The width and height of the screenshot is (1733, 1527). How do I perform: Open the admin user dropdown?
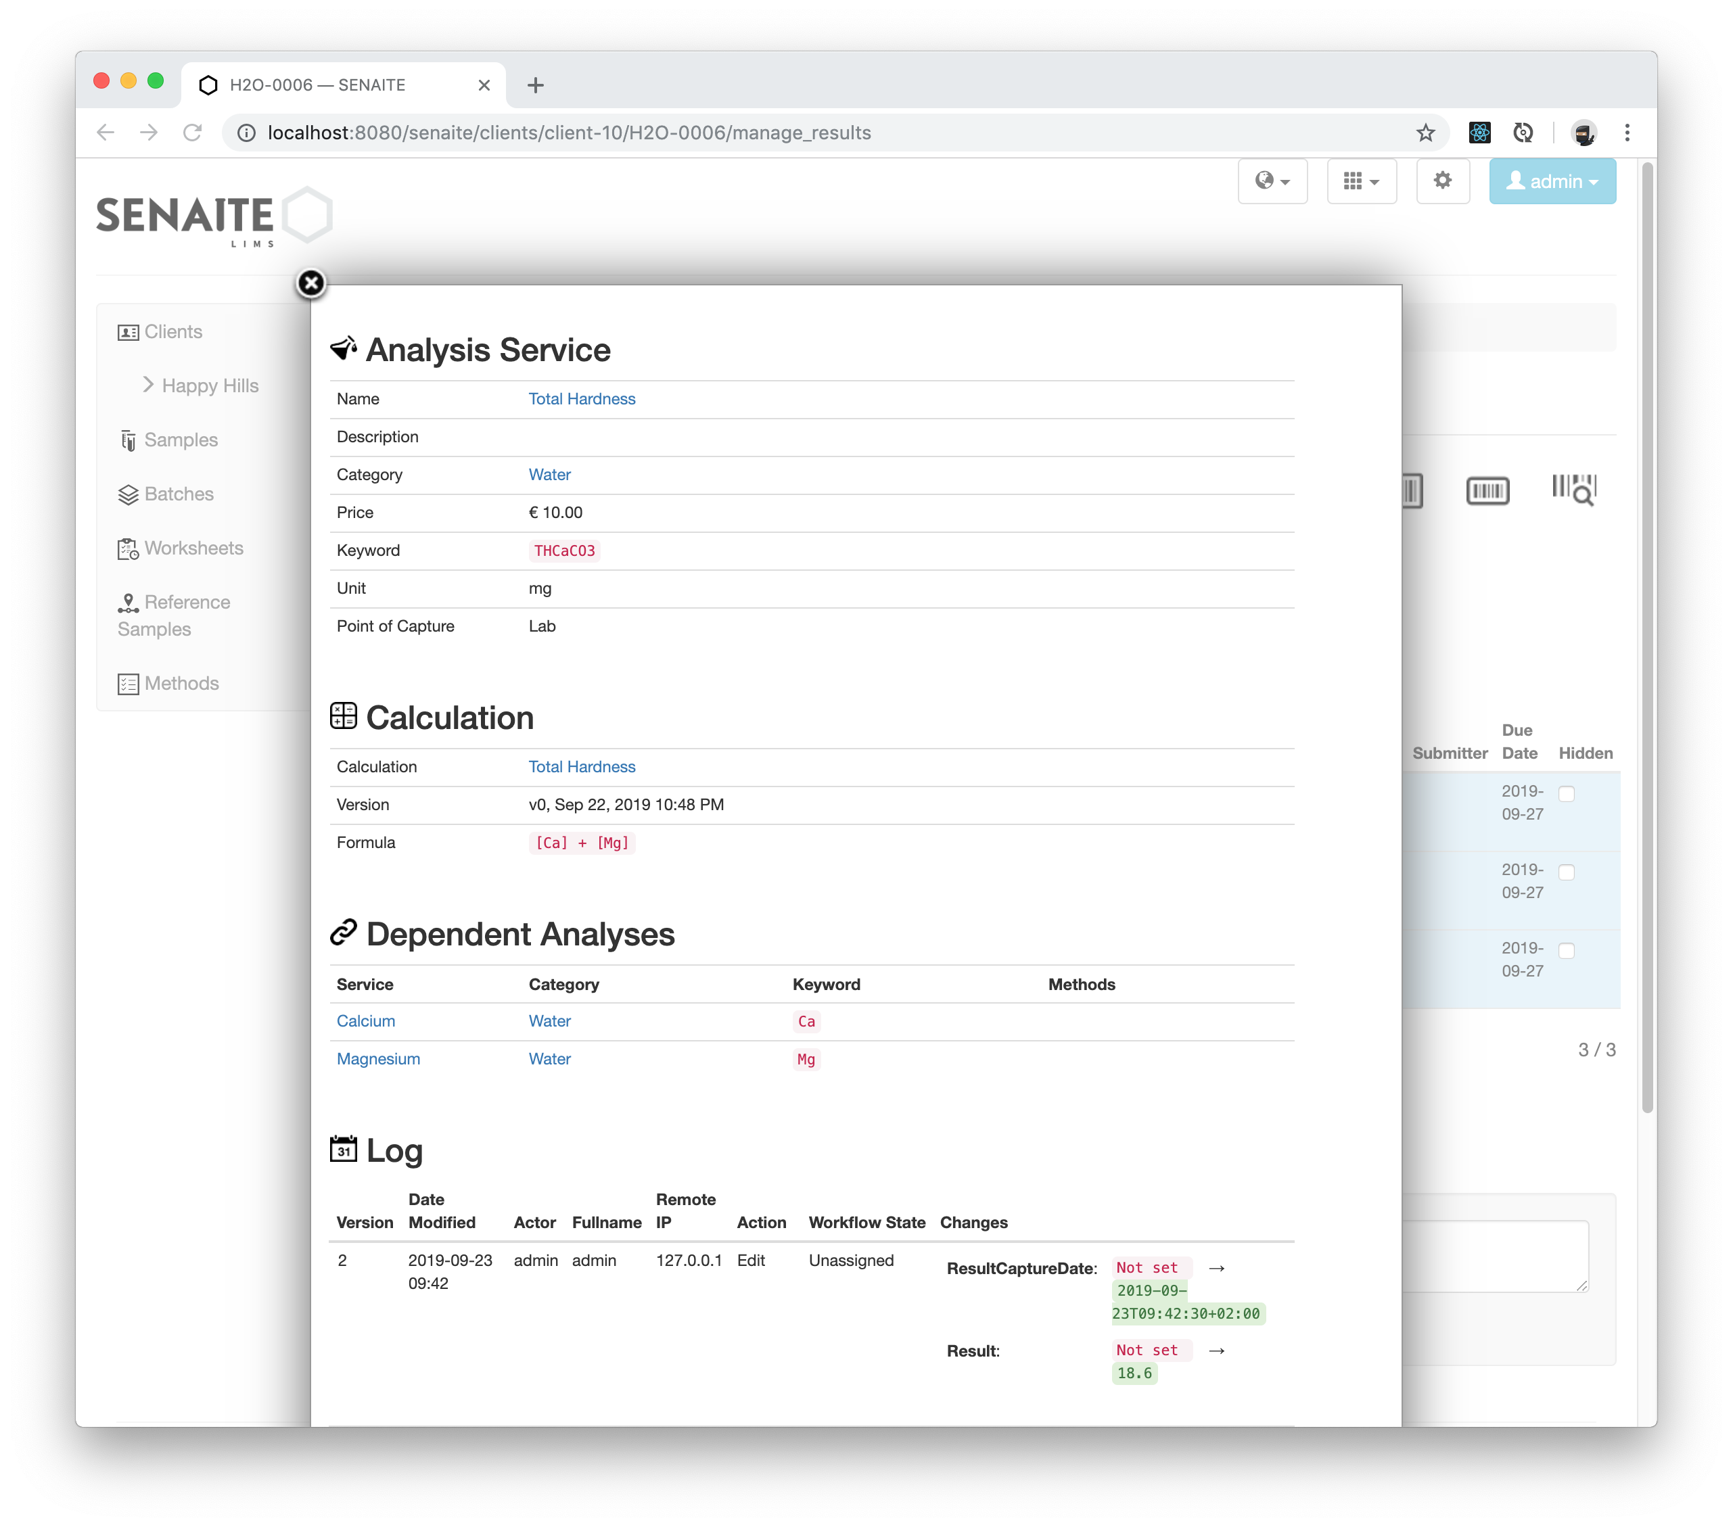point(1552,181)
